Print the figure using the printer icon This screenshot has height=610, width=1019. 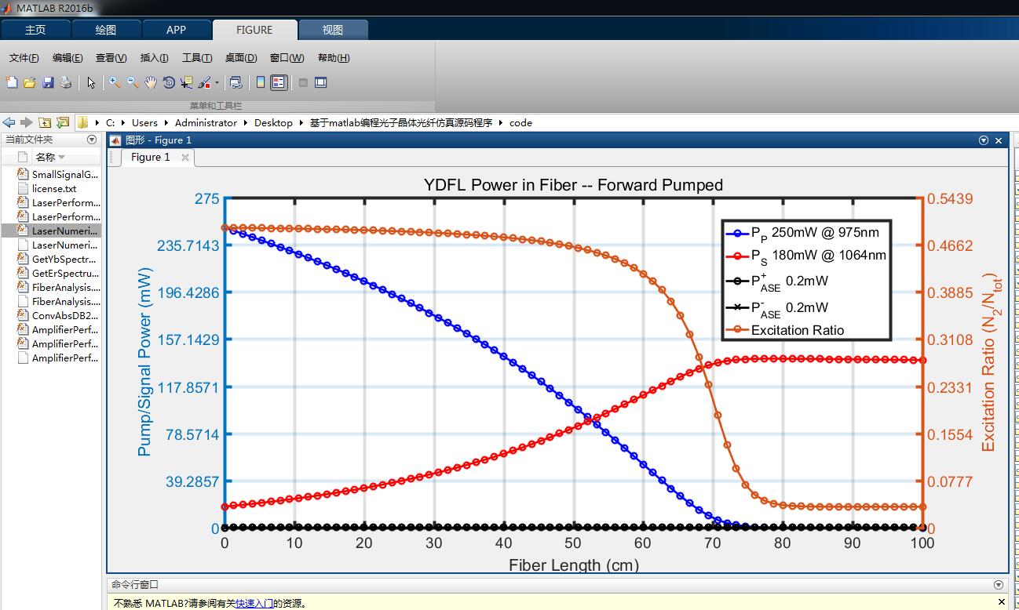coord(66,82)
